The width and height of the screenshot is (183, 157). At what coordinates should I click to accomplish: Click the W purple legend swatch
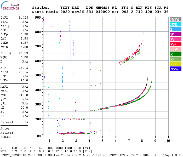pyautogui.click(x=176, y=34)
